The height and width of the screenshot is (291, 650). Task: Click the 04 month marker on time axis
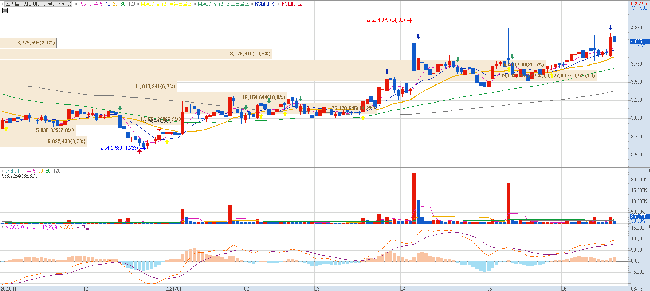click(x=403, y=289)
